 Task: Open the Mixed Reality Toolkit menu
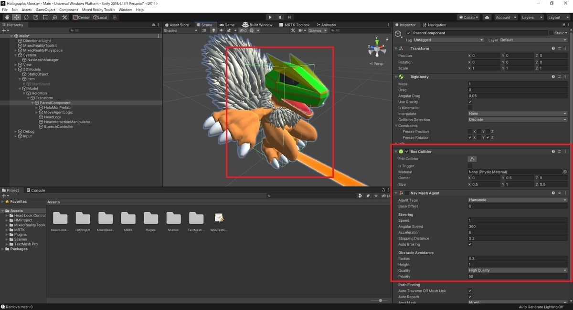coord(99,10)
